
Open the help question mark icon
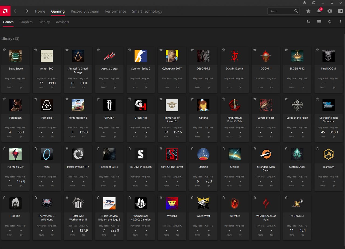click(313, 3)
